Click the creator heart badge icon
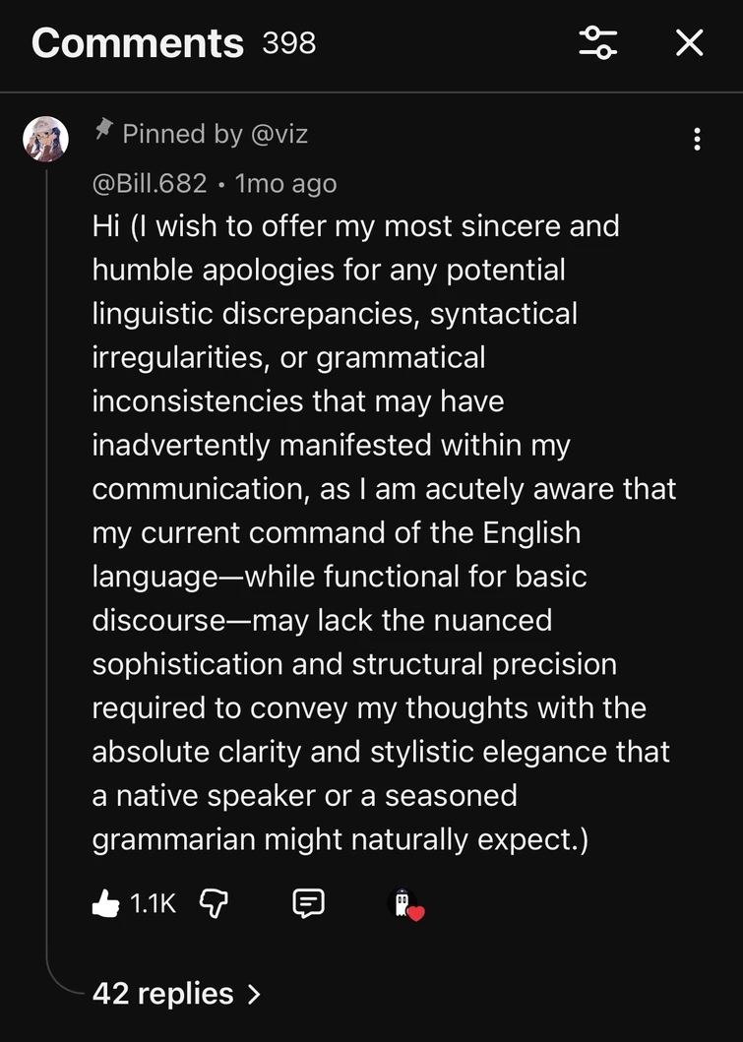The width and height of the screenshot is (743, 1042). pos(407,904)
